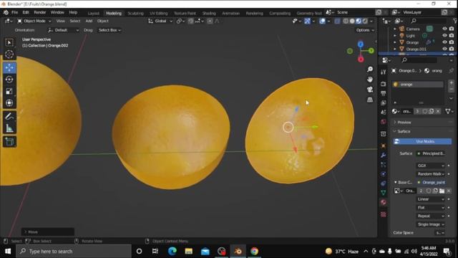Open the viewport Add menu
The height and width of the screenshot is (258, 458).
pyautogui.click(x=89, y=21)
